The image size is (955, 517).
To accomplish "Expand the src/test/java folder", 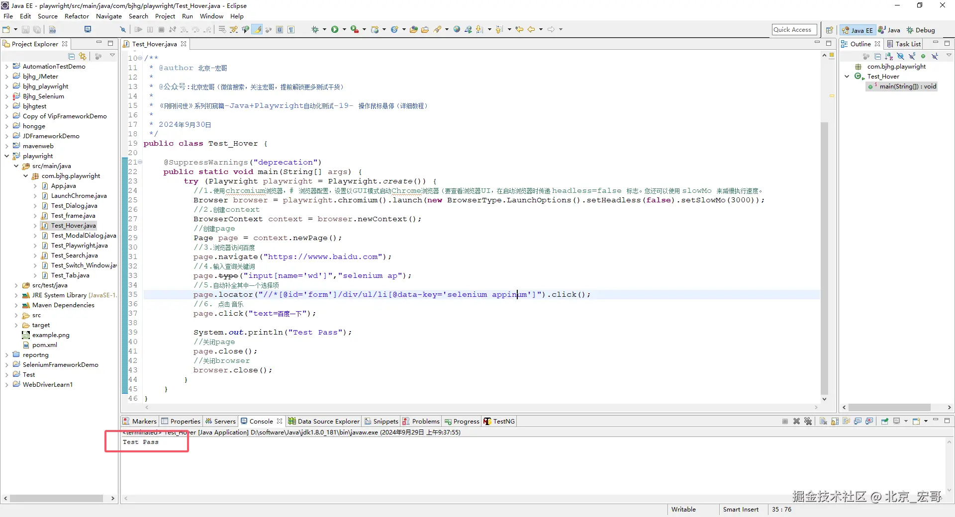I will click(x=16, y=285).
